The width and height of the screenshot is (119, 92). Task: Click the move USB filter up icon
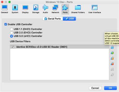(x=112, y=69)
